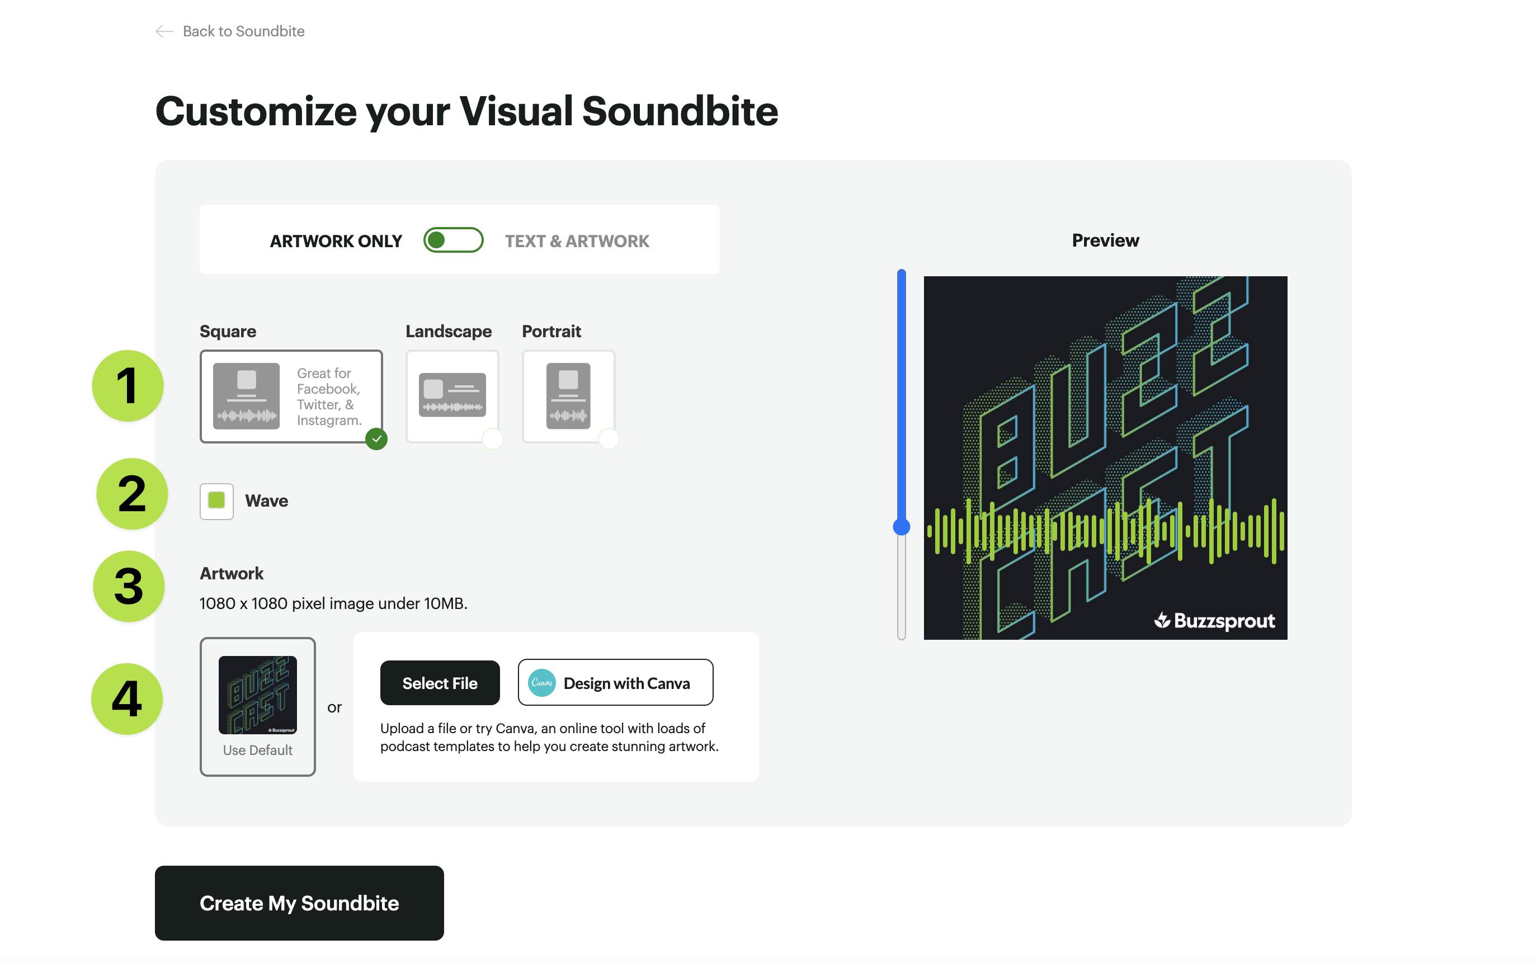Viewport: 1537px width, 963px height.
Task: Switch to Text & Artwork mode
Action: (577, 240)
